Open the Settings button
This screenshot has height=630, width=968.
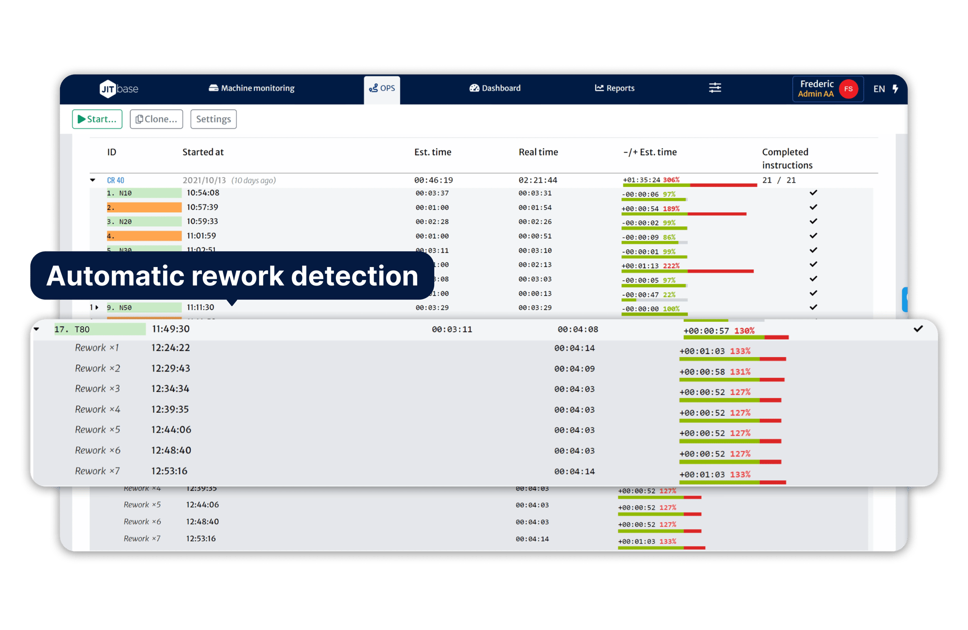(x=213, y=119)
